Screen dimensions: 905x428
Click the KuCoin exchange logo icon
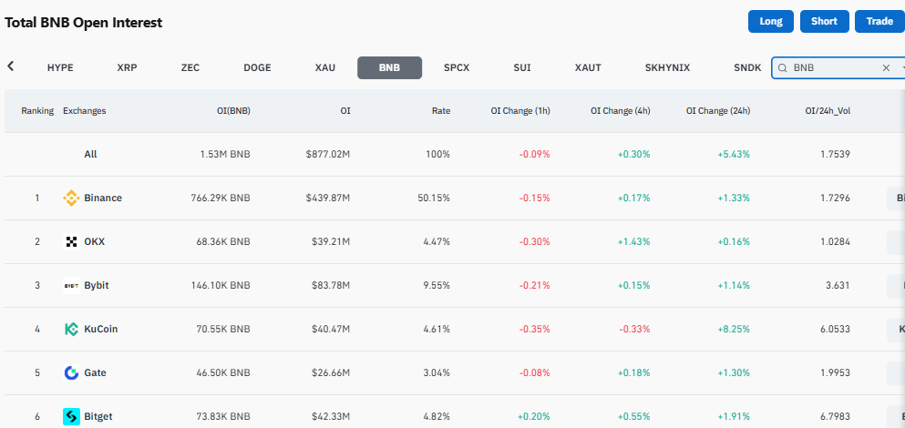72,330
